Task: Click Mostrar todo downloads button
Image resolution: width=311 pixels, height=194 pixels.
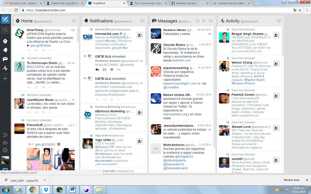Action: click(292, 180)
